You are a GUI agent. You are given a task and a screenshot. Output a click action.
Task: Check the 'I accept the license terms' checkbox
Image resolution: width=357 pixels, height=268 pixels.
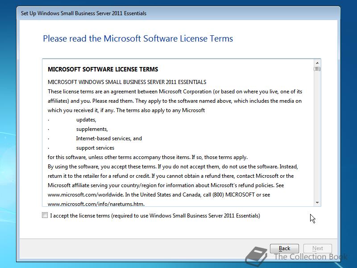[x=45, y=215]
